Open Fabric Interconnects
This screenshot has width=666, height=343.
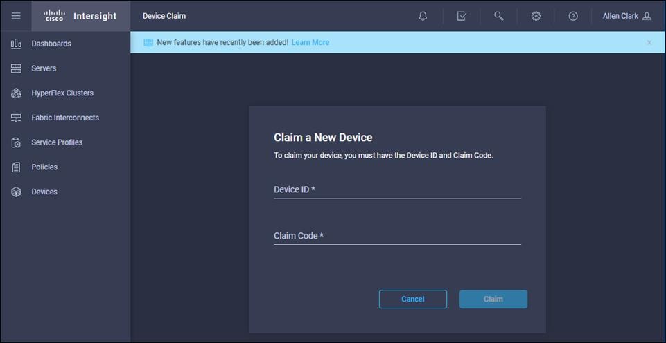pos(65,118)
